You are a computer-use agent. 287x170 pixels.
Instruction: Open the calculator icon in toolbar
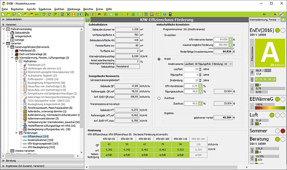[x=170, y=14]
